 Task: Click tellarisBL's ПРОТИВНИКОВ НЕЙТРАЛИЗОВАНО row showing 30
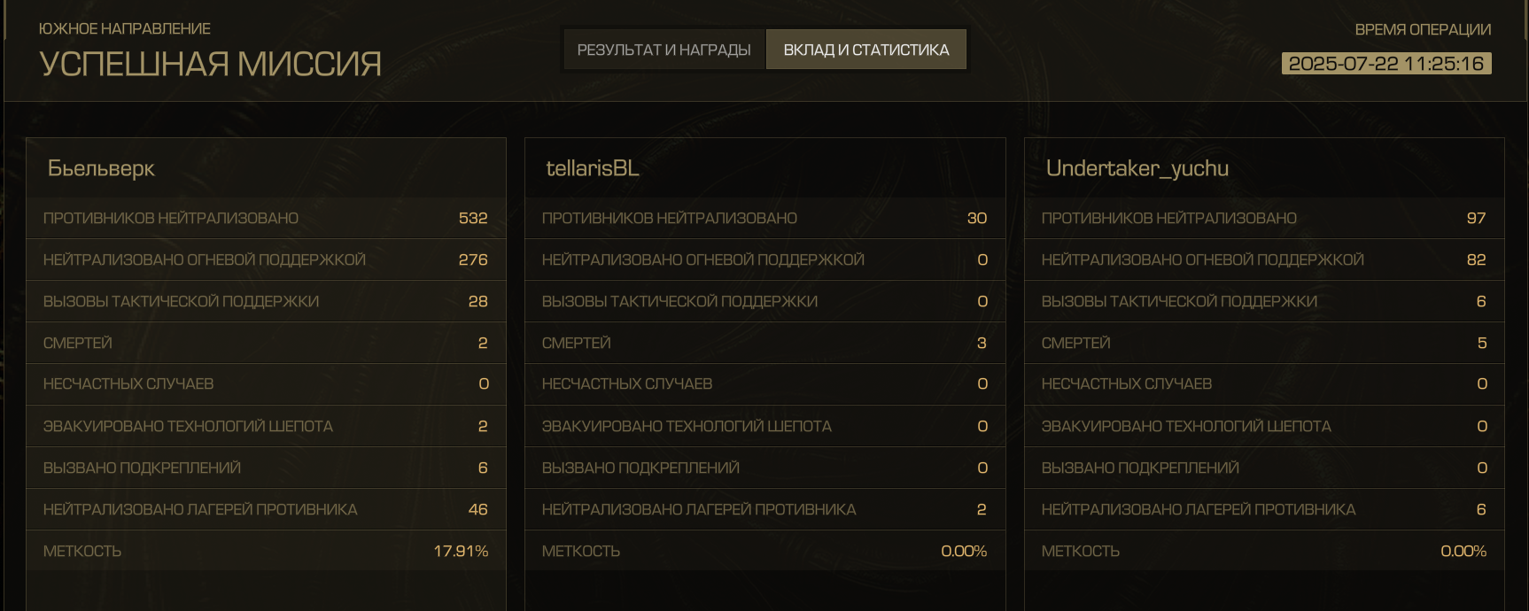point(764,218)
